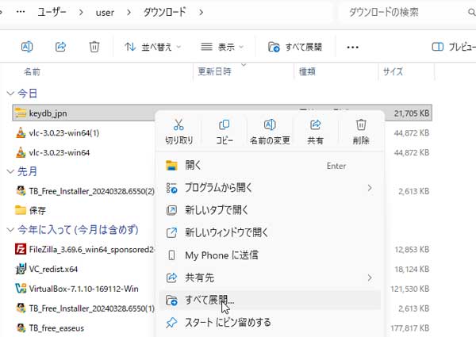Click the toolbar share icon
The height and width of the screenshot is (337, 476).
click(x=60, y=47)
